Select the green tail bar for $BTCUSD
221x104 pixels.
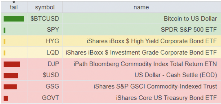point(14,19)
